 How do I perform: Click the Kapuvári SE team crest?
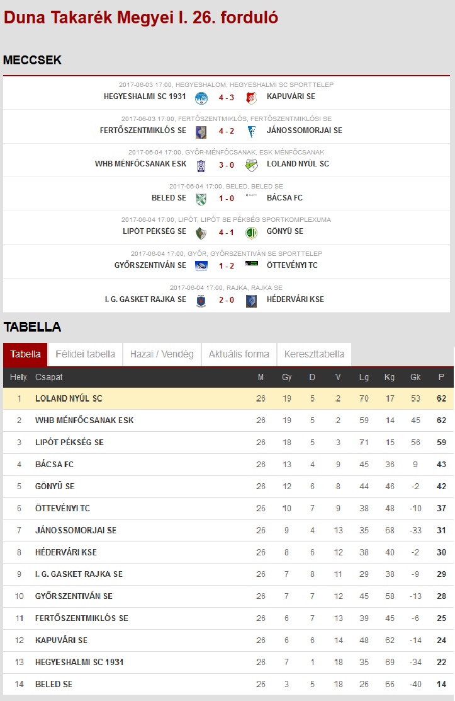click(x=251, y=98)
